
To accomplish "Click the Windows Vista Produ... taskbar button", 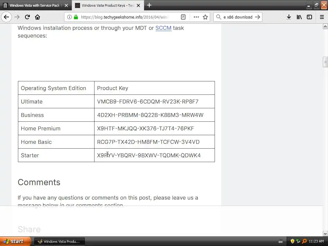I will 59,242.
